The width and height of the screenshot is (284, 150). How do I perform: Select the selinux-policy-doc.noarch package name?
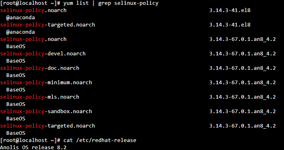click(40, 68)
